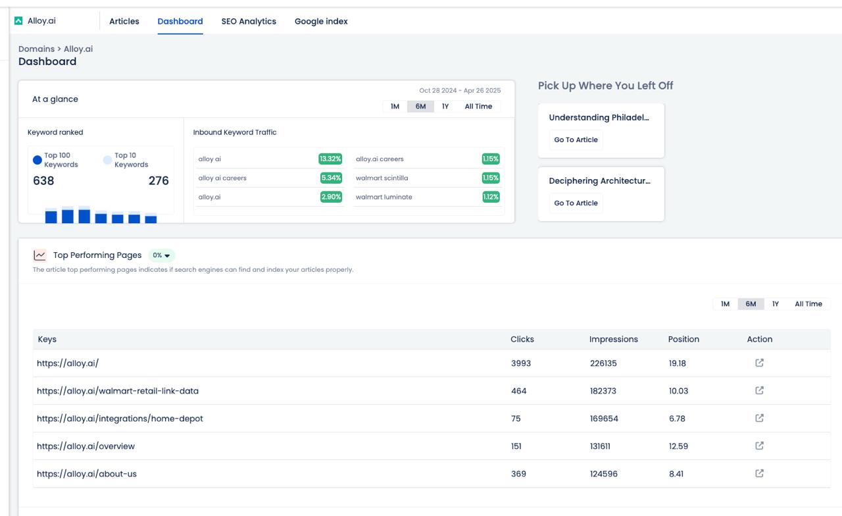The height and width of the screenshot is (516, 842).
Task: Select All Time in Top Performing Pages
Action: (x=808, y=304)
